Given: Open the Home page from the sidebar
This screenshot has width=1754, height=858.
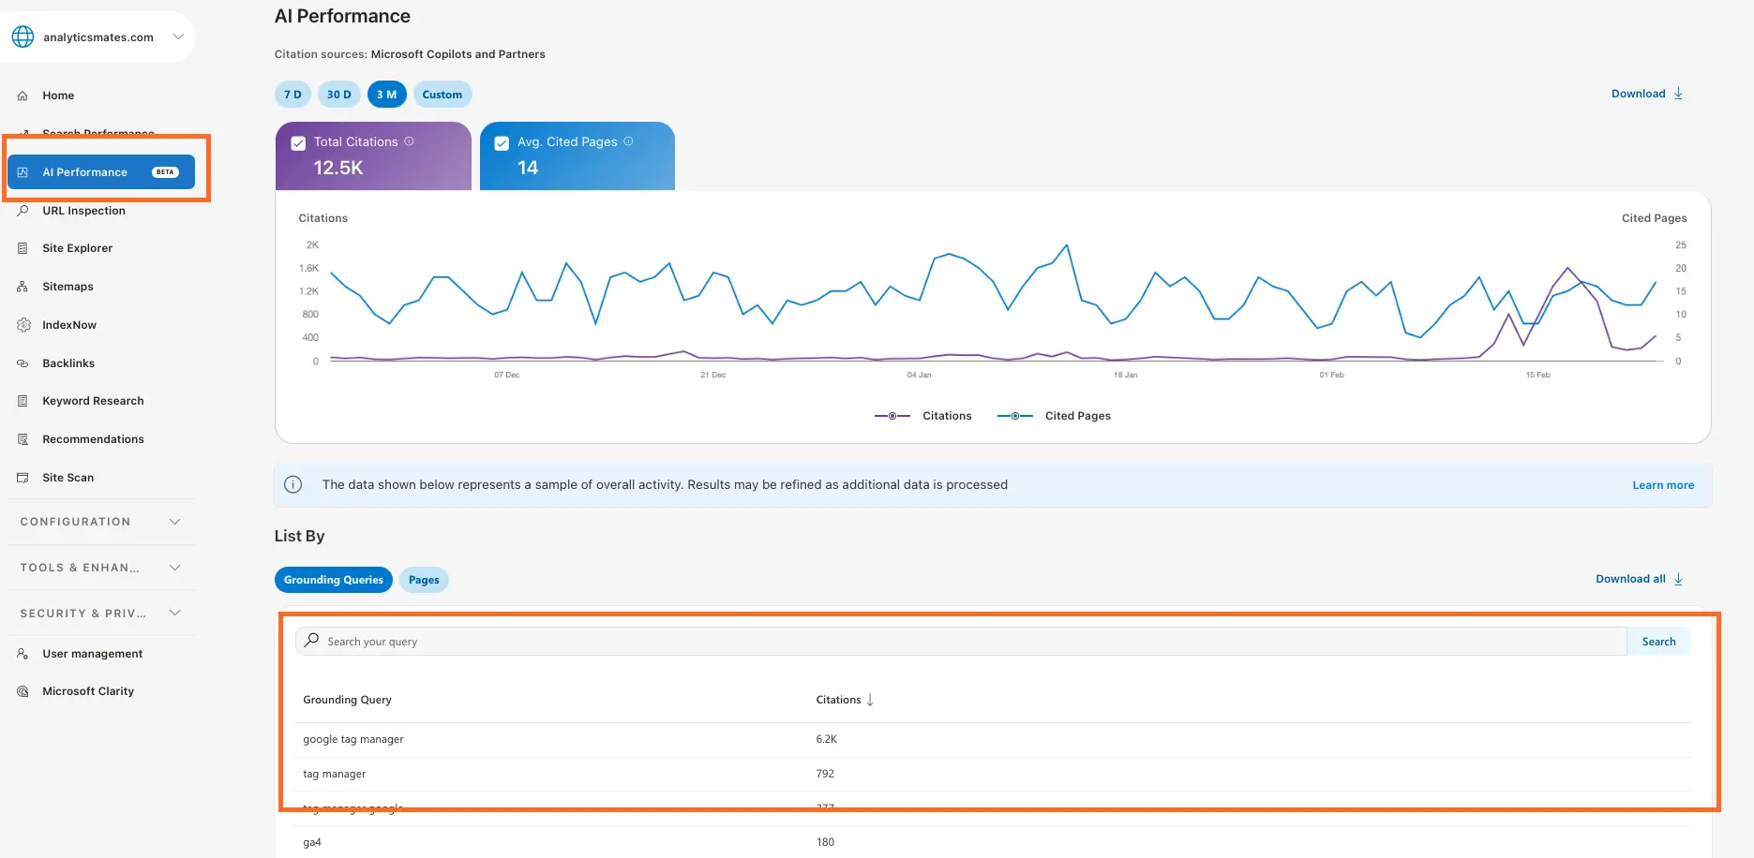Looking at the screenshot, I should 58,95.
